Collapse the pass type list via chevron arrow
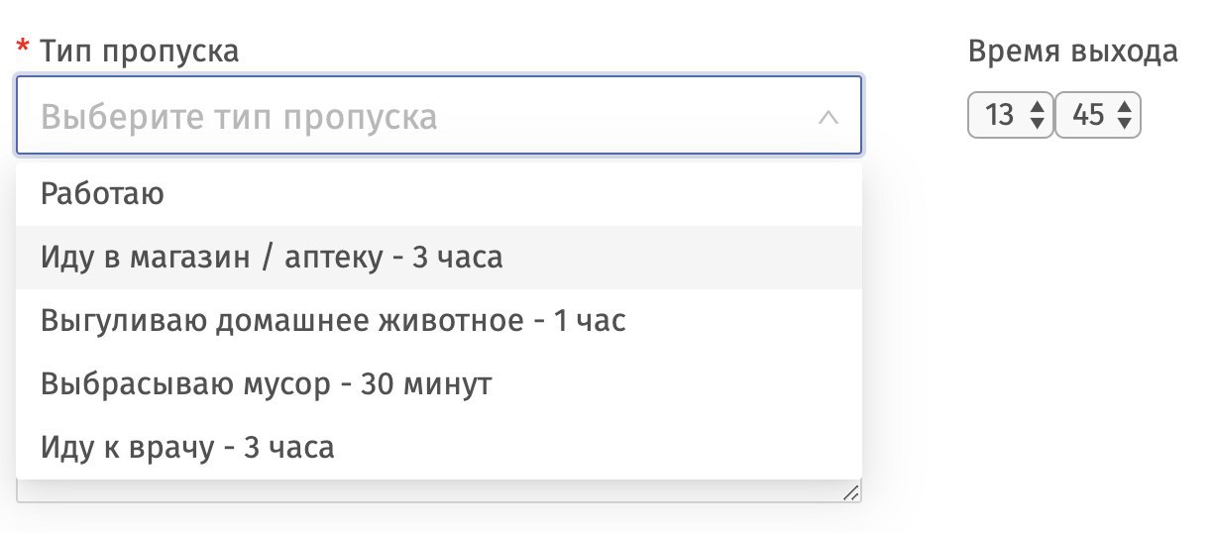This screenshot has height=533, width=1213. point(828,118)
